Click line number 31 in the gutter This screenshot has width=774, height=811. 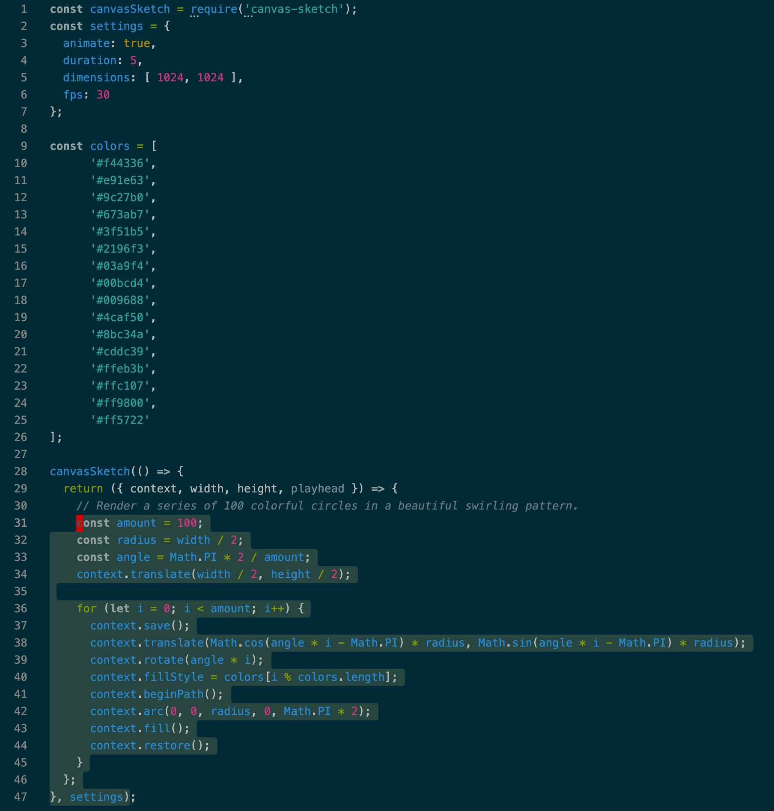[21, 523]
